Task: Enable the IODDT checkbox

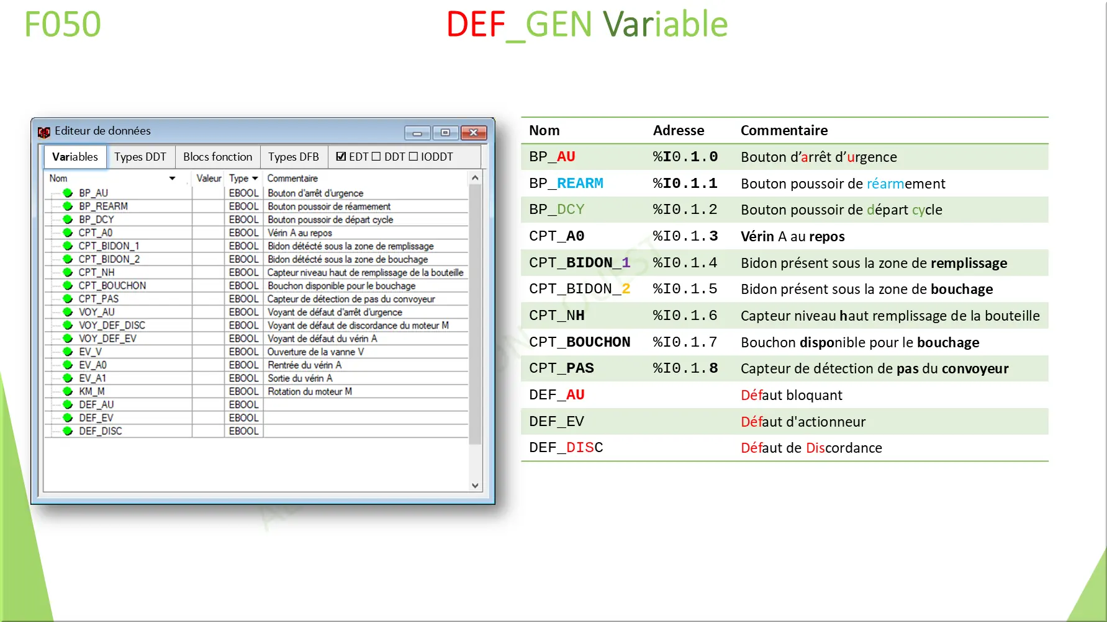Action: (415, 156)
